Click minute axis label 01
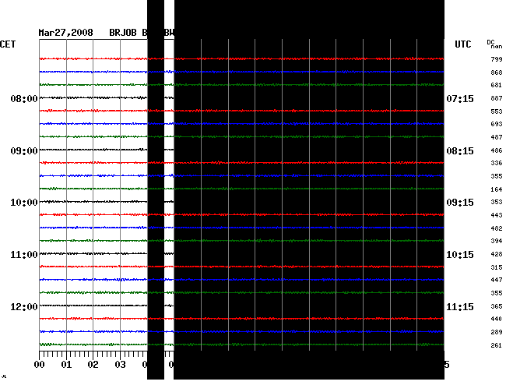The image size is (506, 385). [x=66, y=365]
